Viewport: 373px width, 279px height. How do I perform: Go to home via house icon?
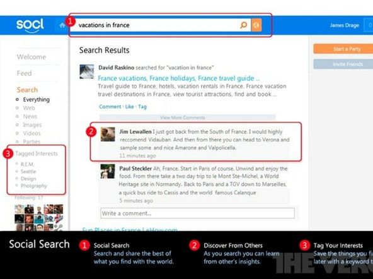click(62, 25)
